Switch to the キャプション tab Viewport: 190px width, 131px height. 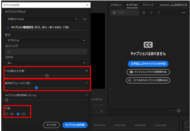(132, 5)
